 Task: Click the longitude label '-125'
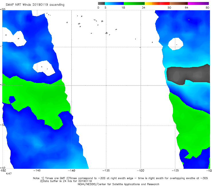(175, 171)
